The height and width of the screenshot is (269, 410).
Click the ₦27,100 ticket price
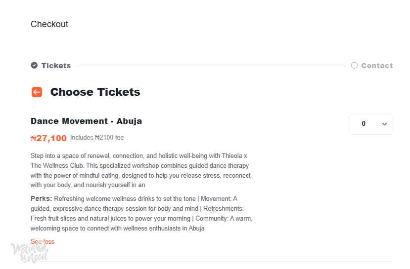48,138
